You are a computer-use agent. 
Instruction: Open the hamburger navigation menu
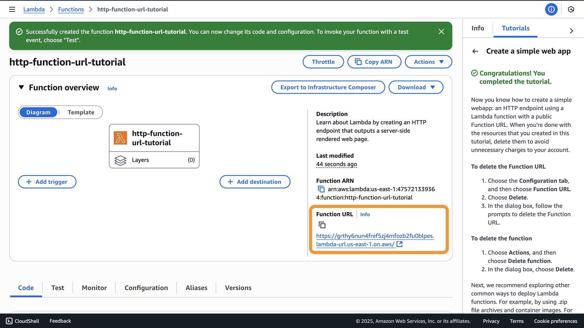coord(12,10)
